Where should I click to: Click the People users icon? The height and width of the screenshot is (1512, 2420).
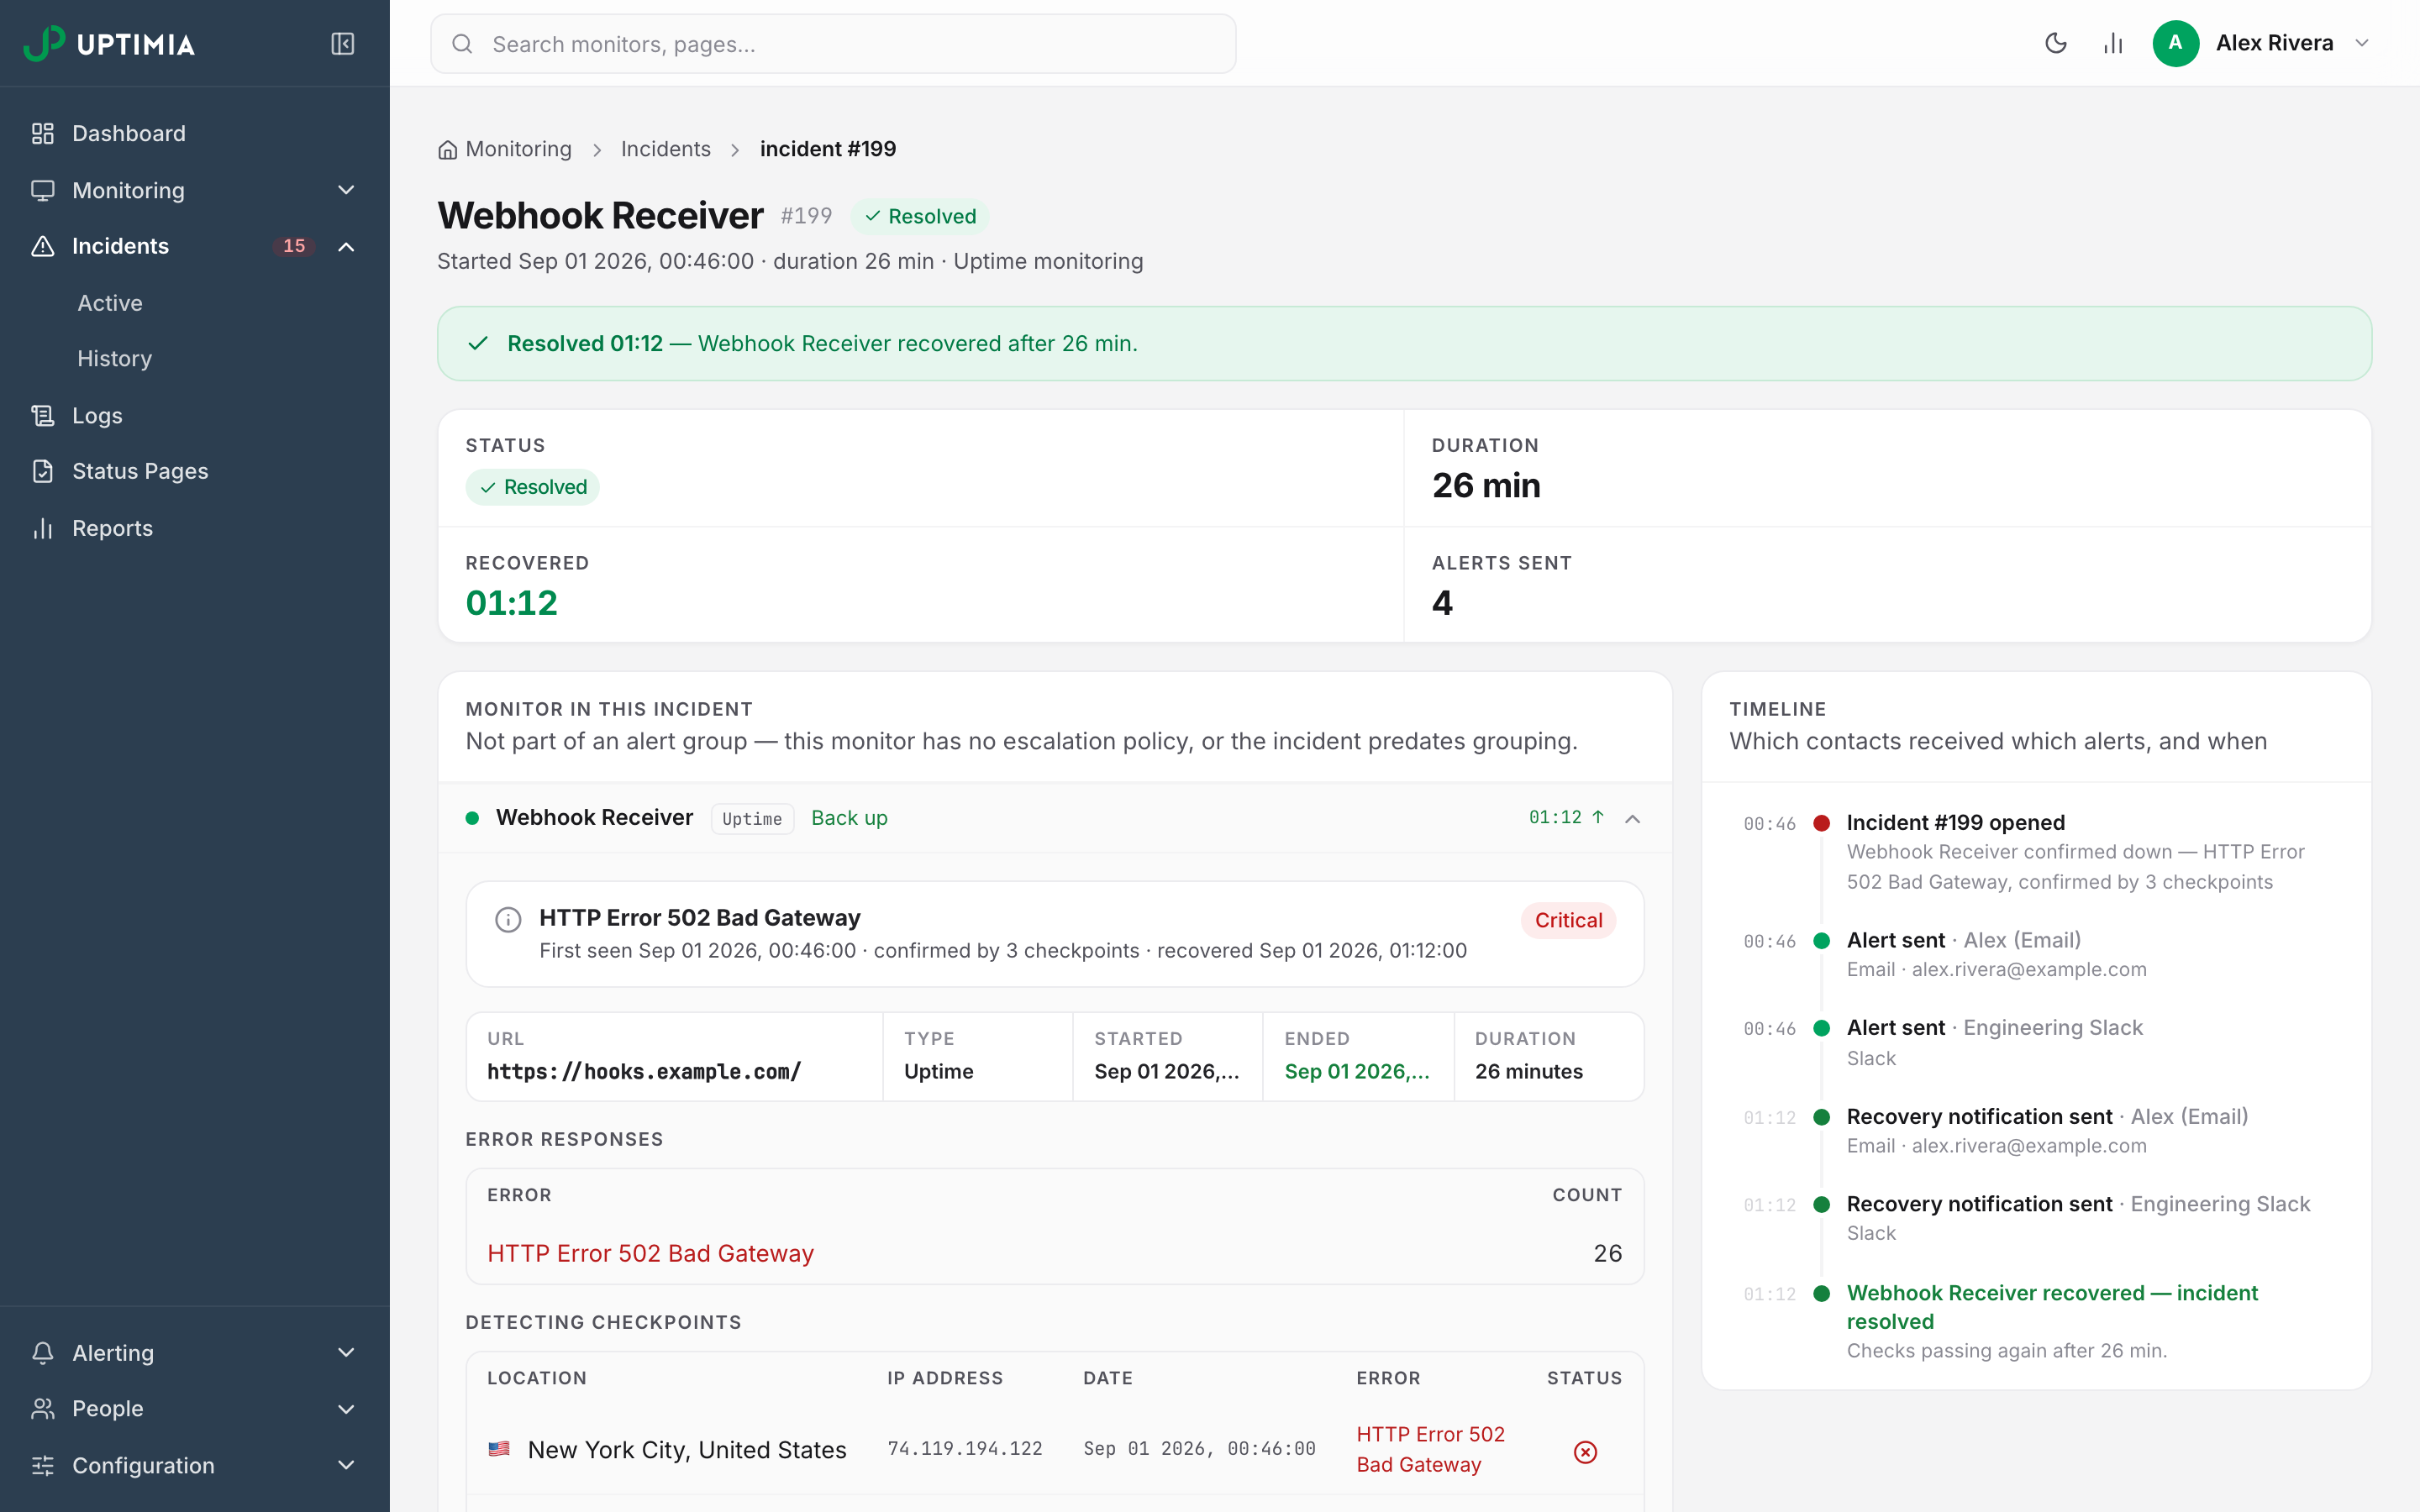pos(42,1409)
